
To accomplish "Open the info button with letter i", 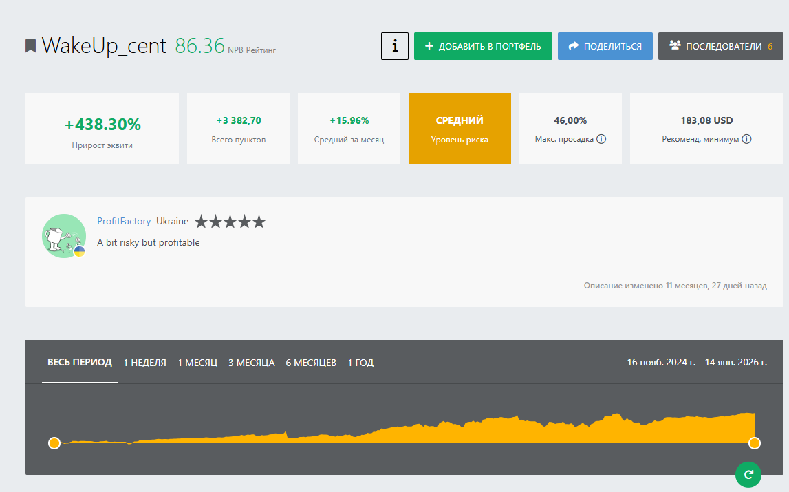I will click(395, 46).
